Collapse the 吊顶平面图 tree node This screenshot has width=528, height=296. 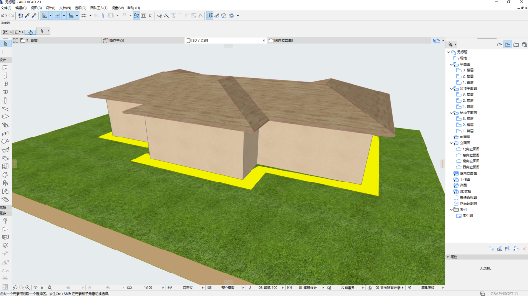[451, 89]
